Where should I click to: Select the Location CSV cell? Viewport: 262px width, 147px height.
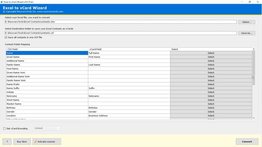(47, 116)
